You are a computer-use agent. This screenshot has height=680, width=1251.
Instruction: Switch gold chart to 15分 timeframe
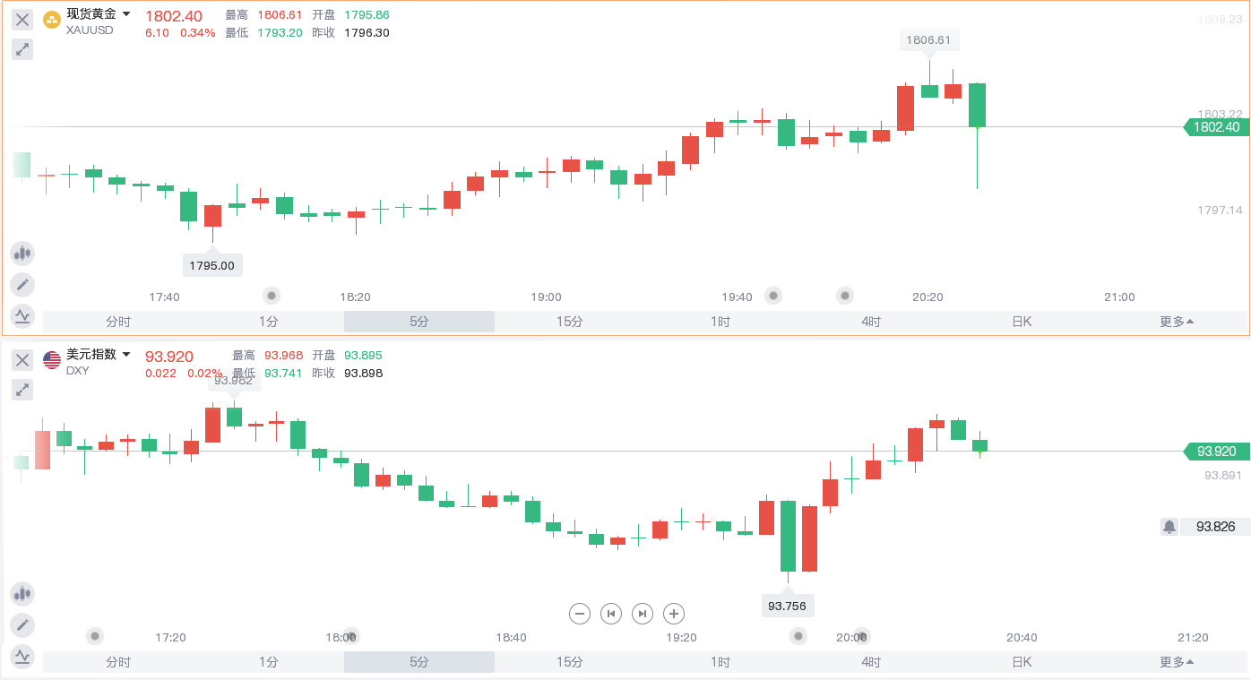click(570, 322)
